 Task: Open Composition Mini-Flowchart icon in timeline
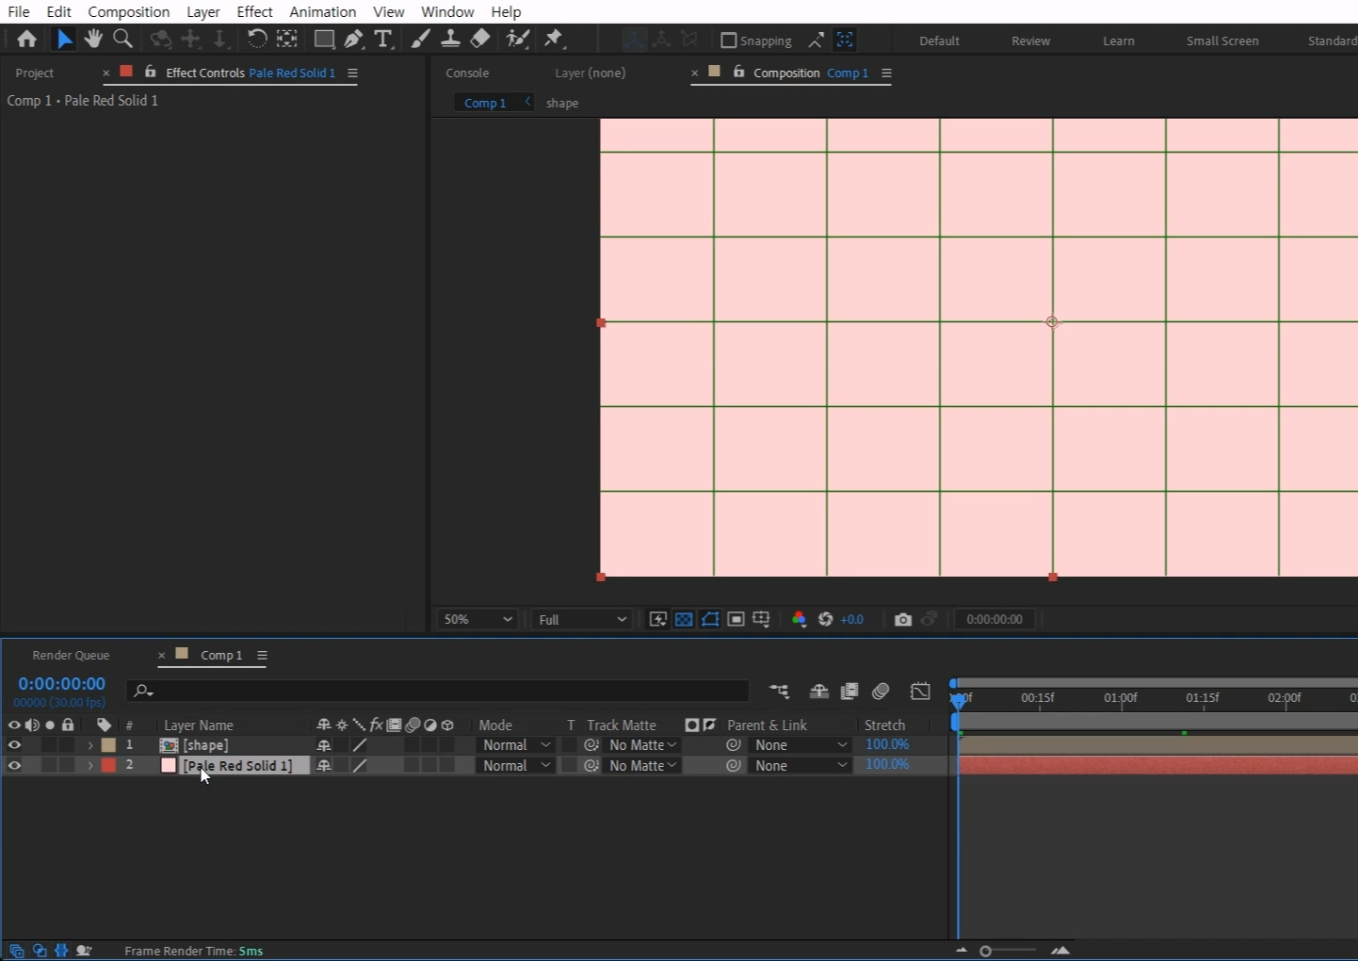tap(779, 692)
